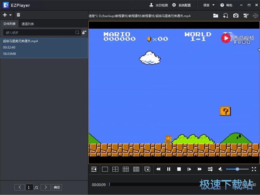This screenshot has height=195, width=260.
Task: Mute the audio speaker icon
Action: [220, 169]
